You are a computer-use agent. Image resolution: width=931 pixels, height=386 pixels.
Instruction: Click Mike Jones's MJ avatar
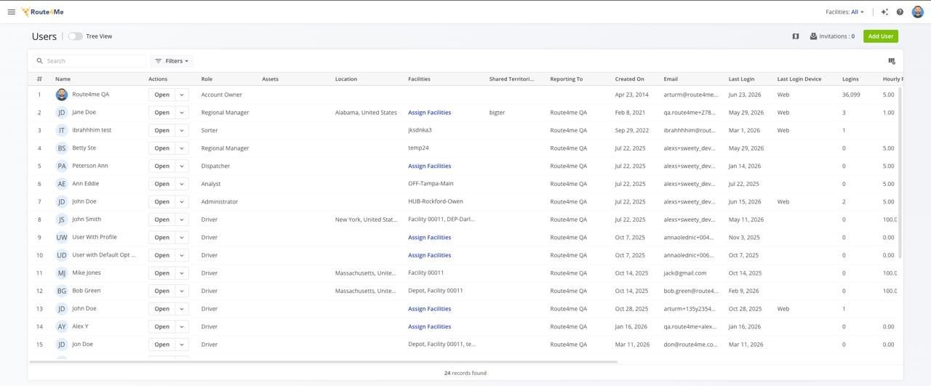(x=62, y=273)
